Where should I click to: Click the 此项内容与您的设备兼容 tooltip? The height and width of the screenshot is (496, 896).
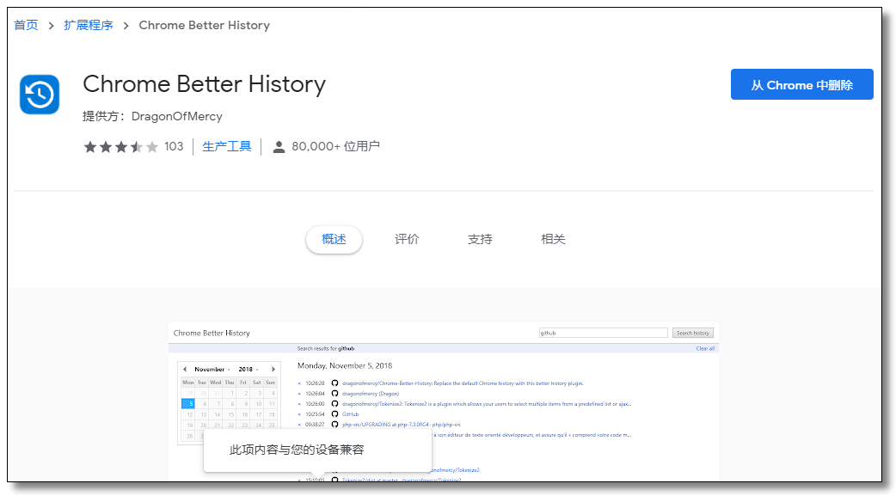pyautogui.click(x=317, y=450)
